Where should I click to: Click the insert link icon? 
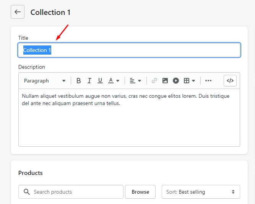pyautogui.click(x=154, y=81)
